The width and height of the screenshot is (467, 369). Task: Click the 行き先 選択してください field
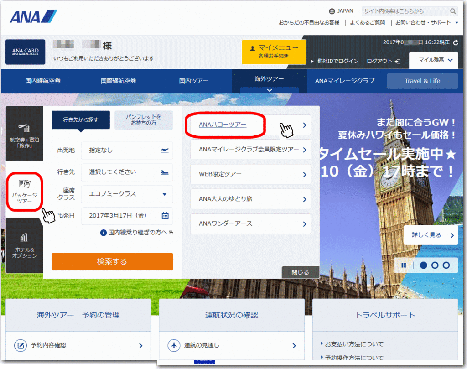pyautogui.click(x=127, y=172)
